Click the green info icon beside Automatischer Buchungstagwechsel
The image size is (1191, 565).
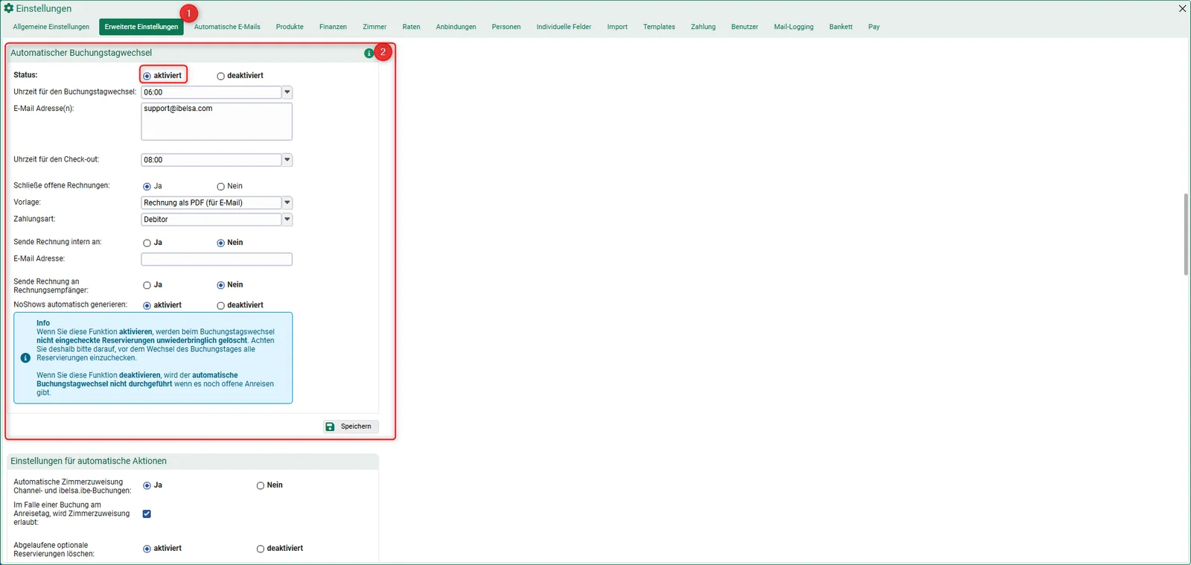click(369, 53)
